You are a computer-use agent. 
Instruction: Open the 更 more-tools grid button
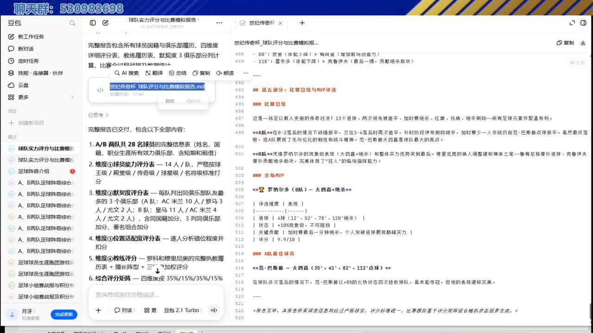tap(150, 310)
